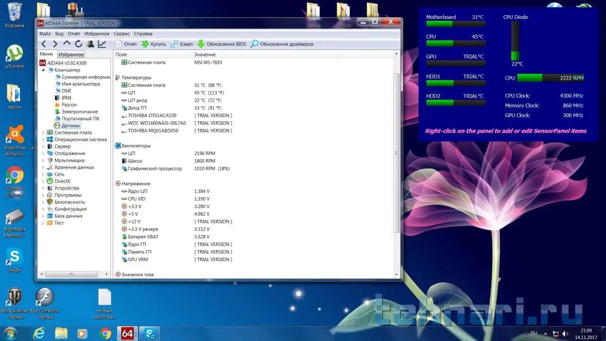Image resolution: width=606 pixels, height=341 pixels.
Task: Expand the Системная плата tree node
Action: (x=44, y=133)
